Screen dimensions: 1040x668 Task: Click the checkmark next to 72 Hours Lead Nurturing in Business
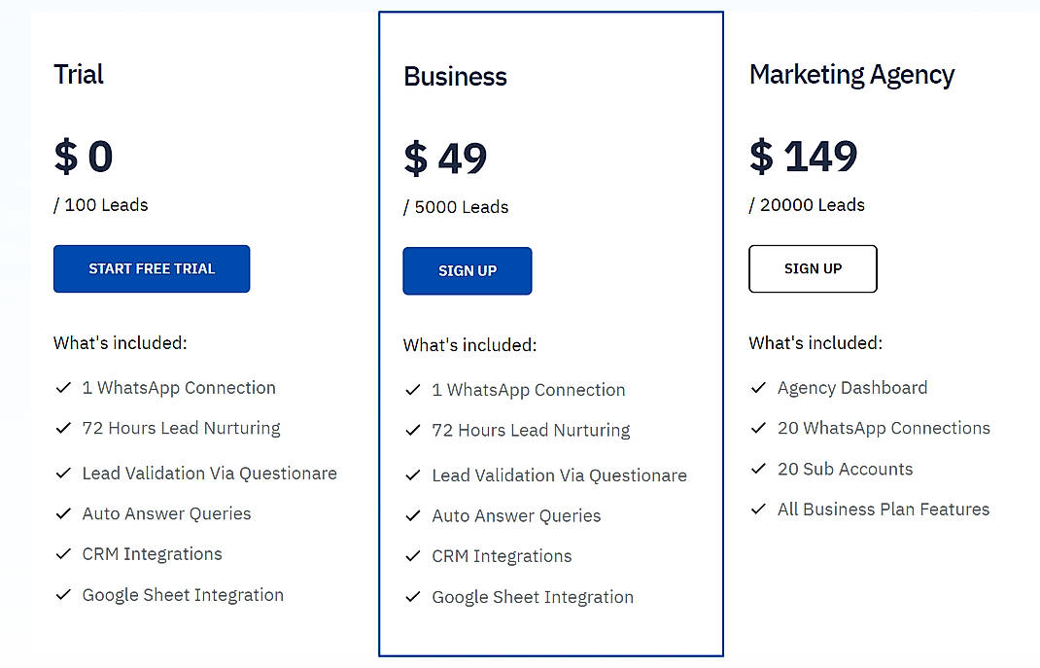[413, 429]
